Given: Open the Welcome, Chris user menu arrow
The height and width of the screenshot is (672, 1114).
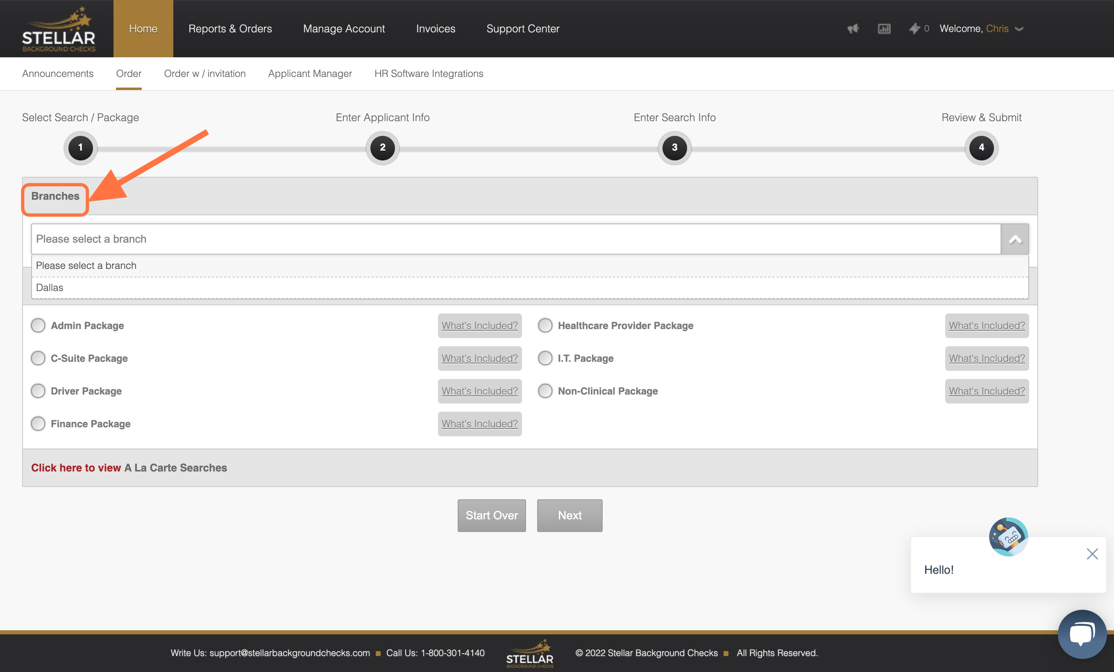Looking at the screenshot, I should tap(1019, 29).
